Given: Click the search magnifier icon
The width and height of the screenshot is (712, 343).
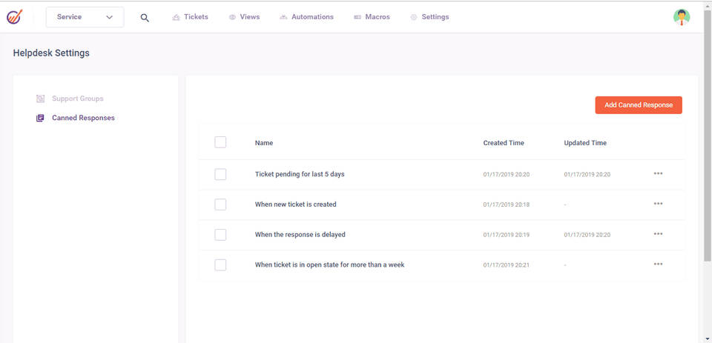Looking at the screenshot, I should pyautogui.click(x=145, y=18).
